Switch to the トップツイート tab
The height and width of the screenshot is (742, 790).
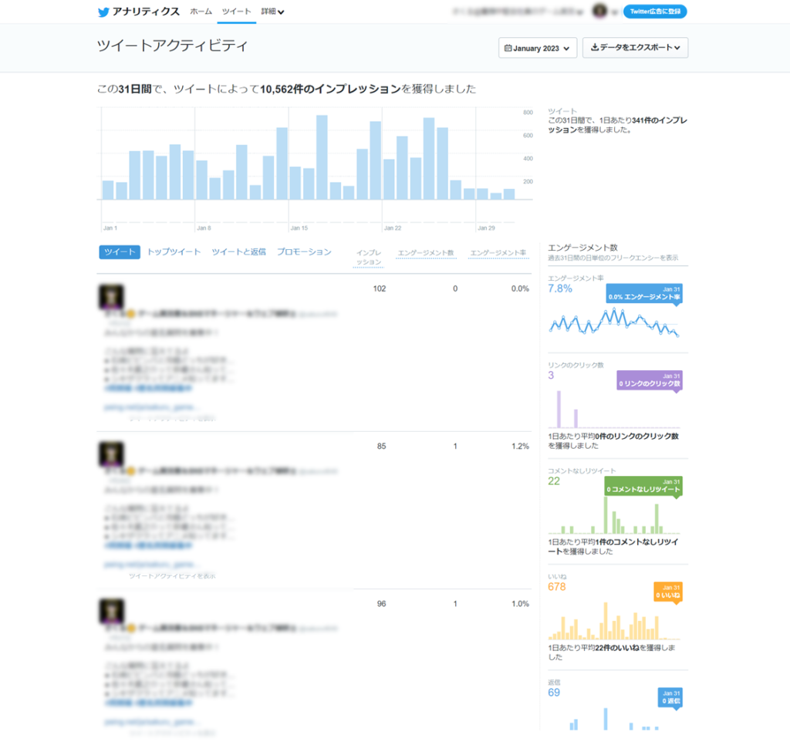(x=174, y=252)
